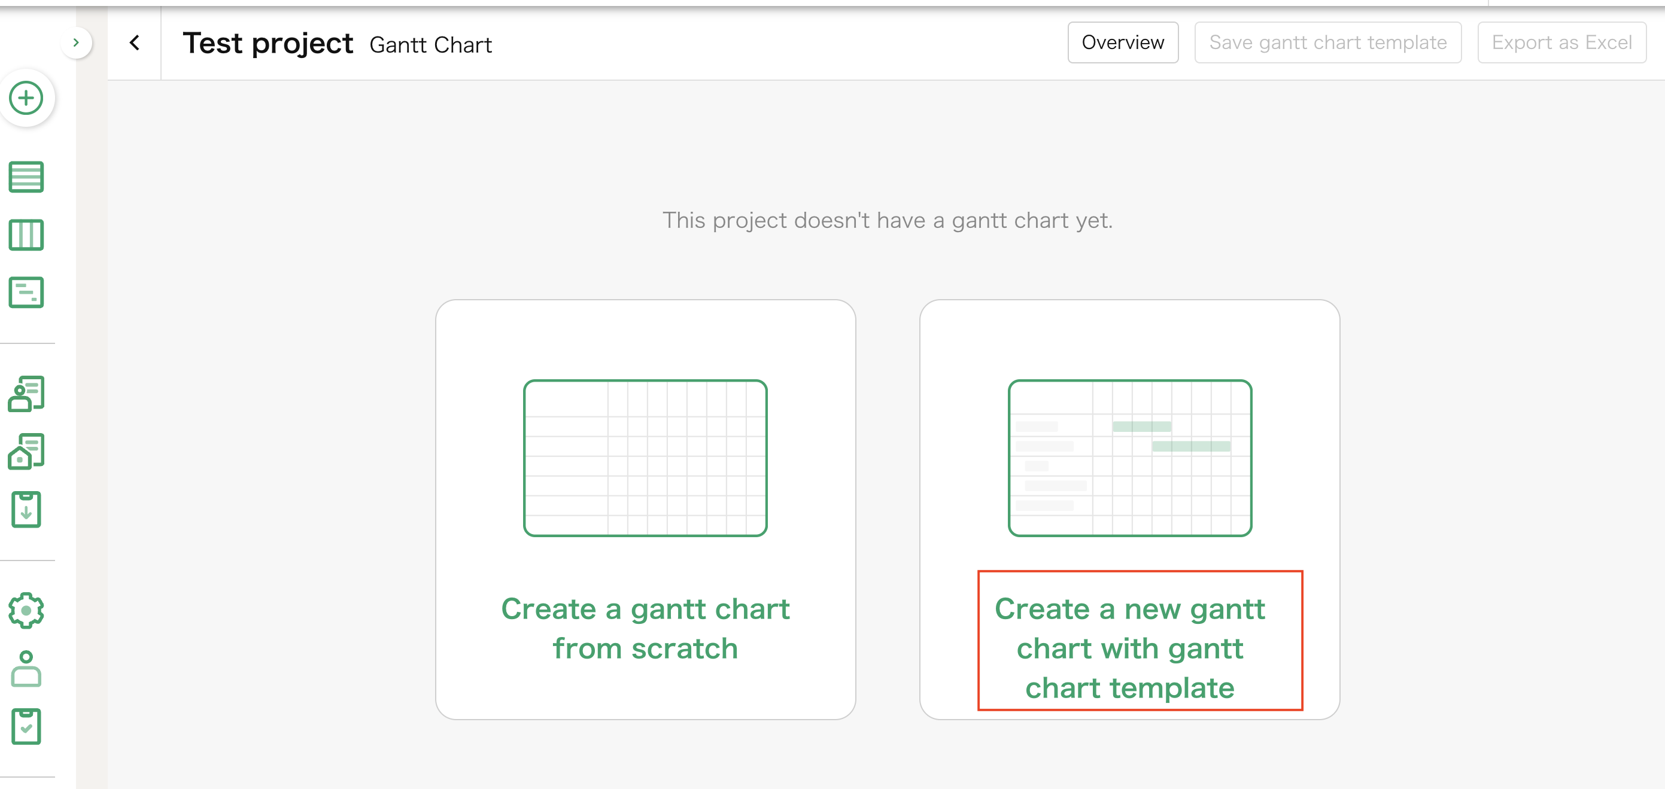Click the template chart thumbnail with bars
This screenshot has height=789, width=1665.
click(1129, 458)
